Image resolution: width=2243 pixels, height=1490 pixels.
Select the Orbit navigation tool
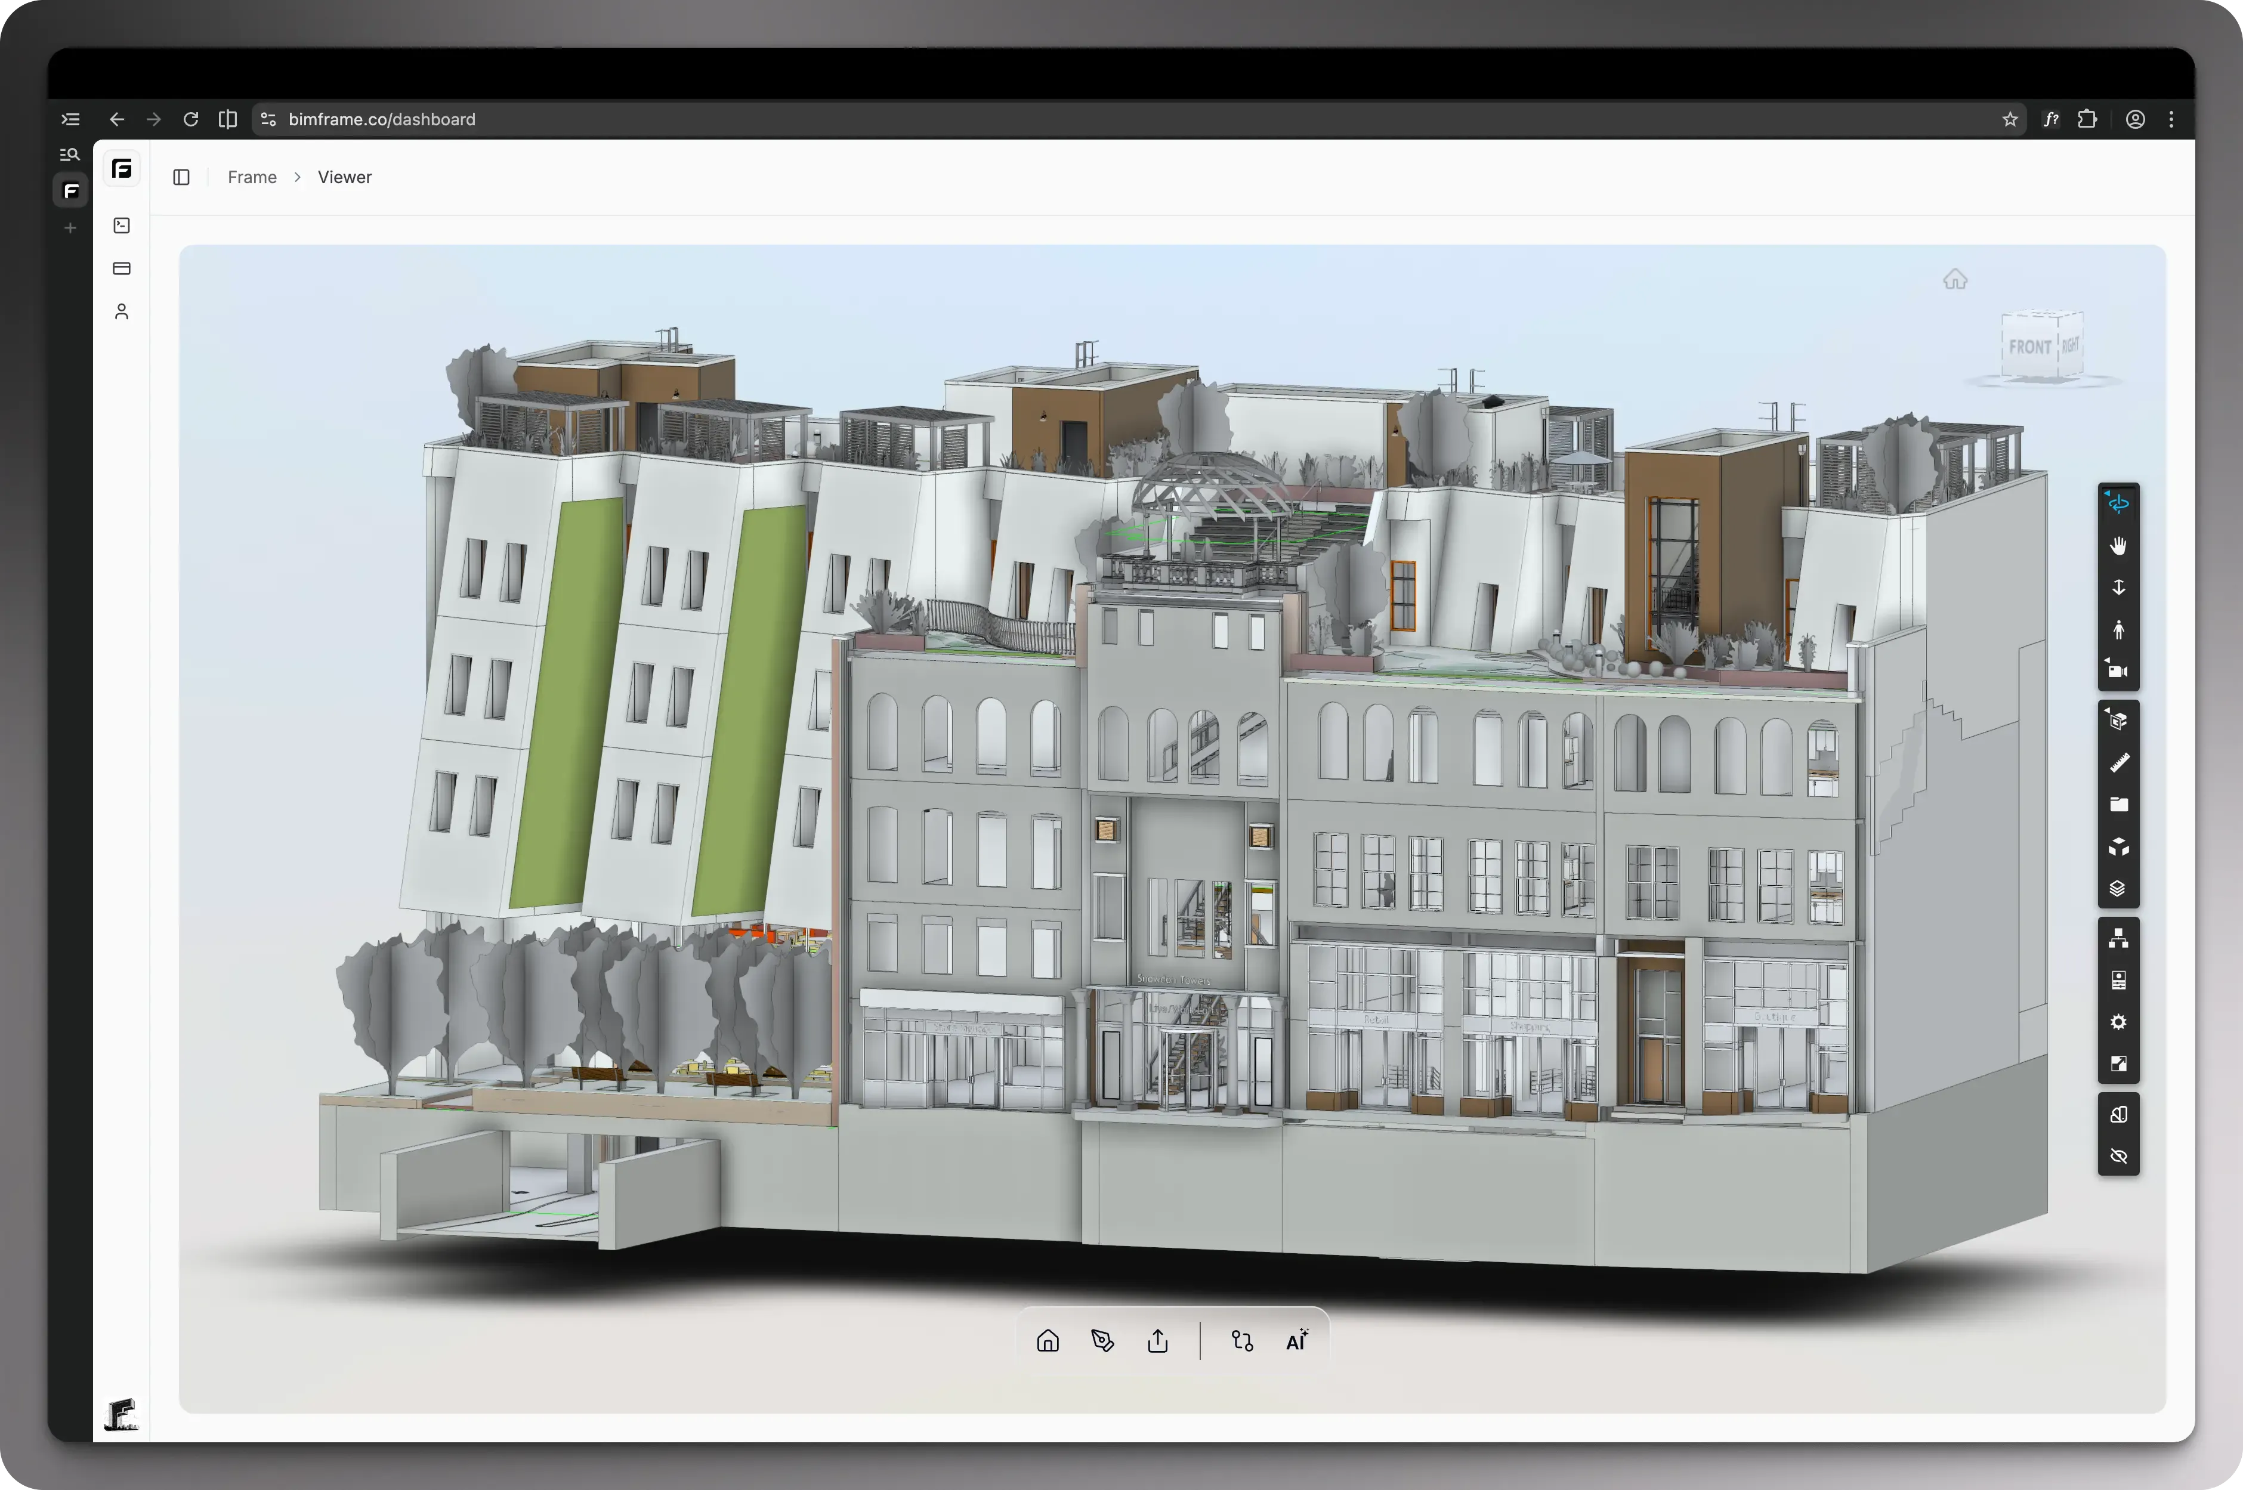(2120, 503)
